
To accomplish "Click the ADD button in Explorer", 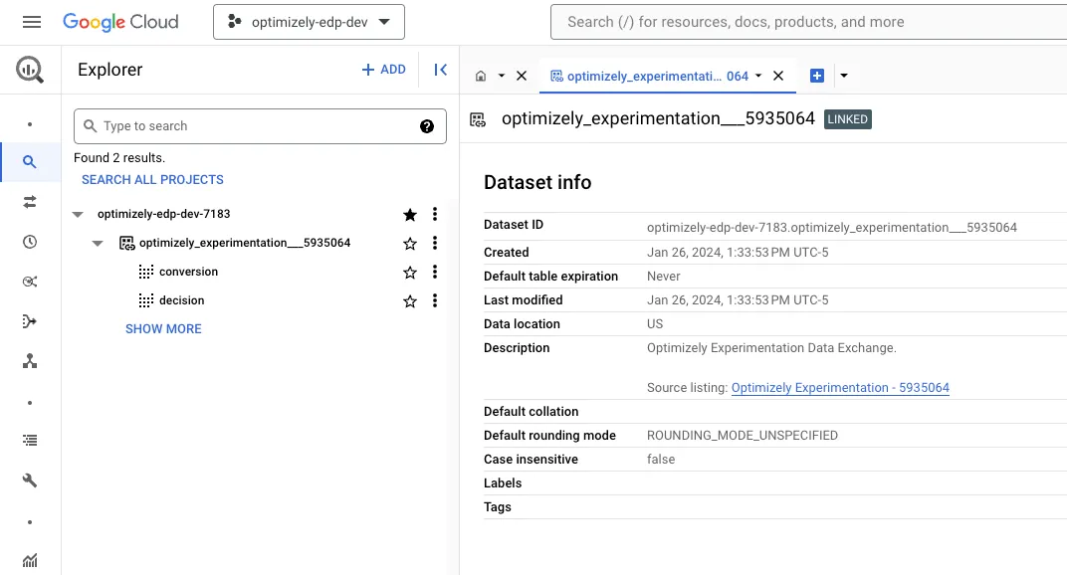I will [384, 70].
